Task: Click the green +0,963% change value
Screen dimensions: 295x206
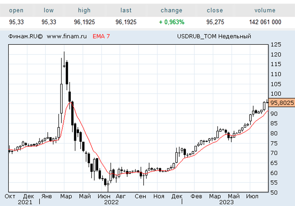Action: pos(171,22)
